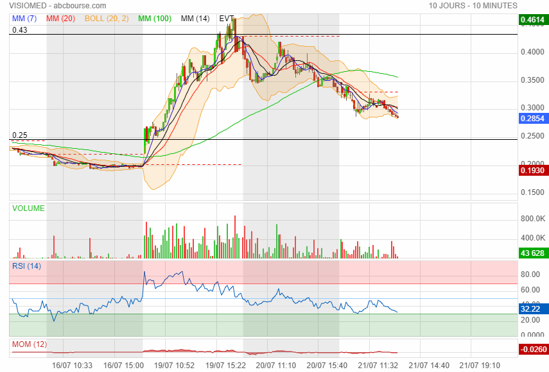Click the RSI (14) panel label
The height and width of the screenshot is (372, 549).
tap(26, 266)
